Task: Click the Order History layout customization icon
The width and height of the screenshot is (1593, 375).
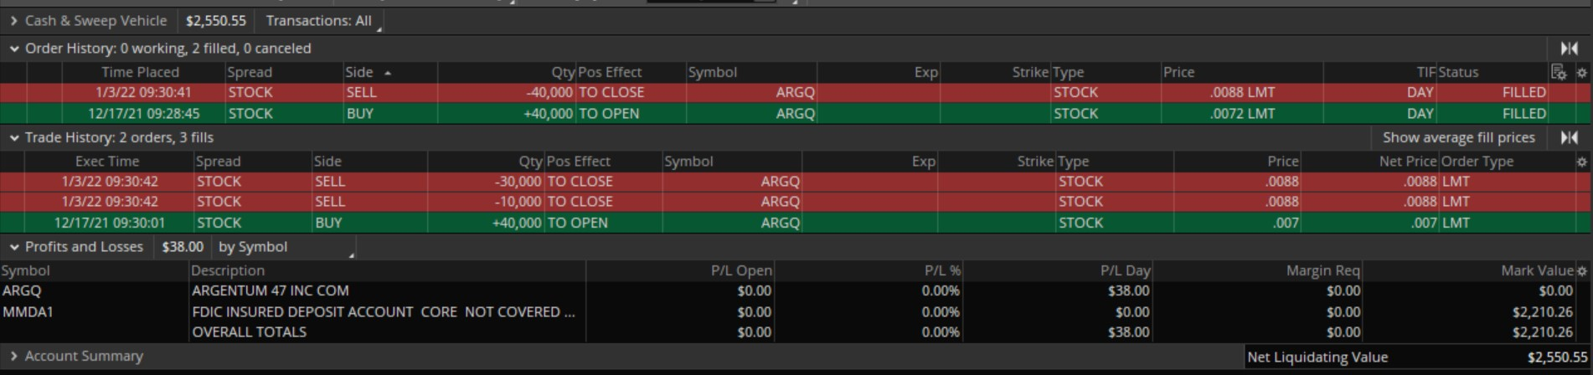Action: pyautogui.click(x=1558, y=73)
